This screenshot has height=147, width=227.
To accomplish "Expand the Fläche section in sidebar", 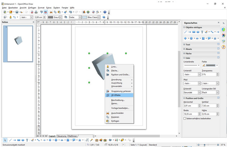I will (x=184, y=54).
